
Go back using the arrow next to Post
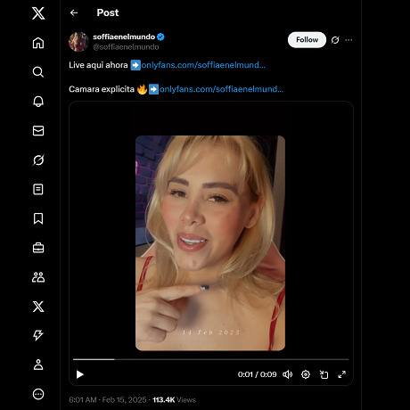74,12
